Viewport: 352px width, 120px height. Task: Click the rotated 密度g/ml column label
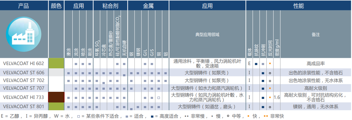click(277, 48)
